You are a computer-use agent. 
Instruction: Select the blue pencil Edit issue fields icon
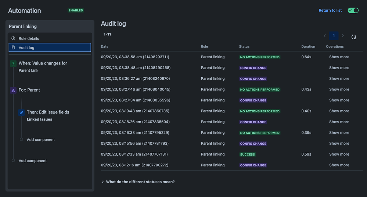point(21,112)
